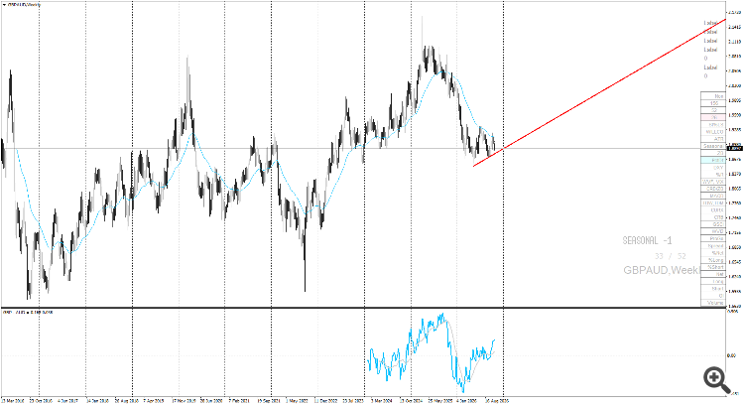Select the red rising trendline

[600, 92]
